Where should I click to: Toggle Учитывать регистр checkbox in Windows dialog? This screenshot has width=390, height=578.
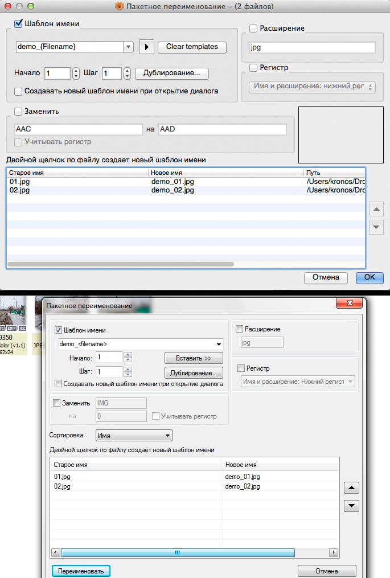coord(155,416)
